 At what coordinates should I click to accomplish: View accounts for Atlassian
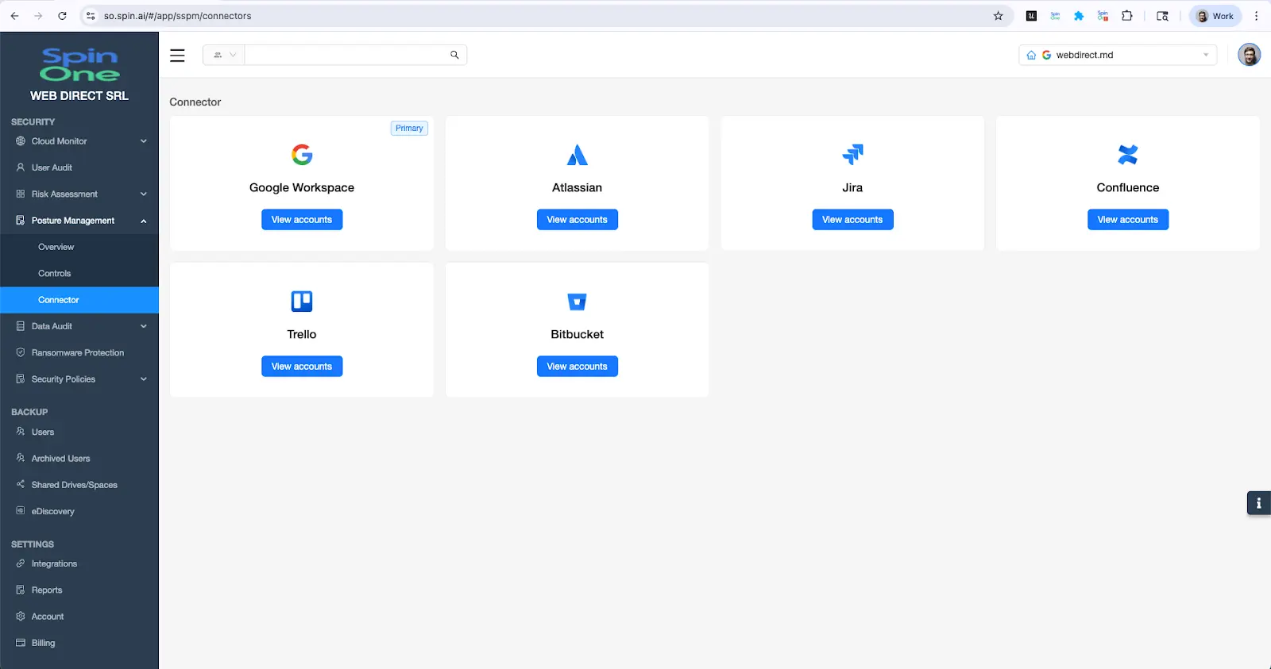click(578, 220)
